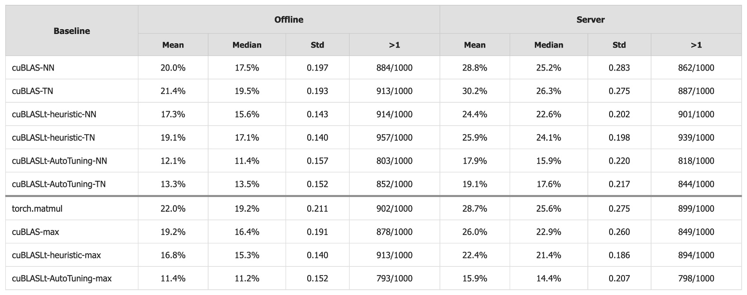This screenshot has width=747, height=295.
Task: Click the Server group header
Action: point(591,19)
